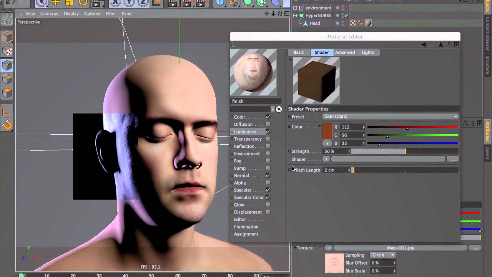Select the Scale tool
This screenshot has height=277, width=492.
point(69,3)
